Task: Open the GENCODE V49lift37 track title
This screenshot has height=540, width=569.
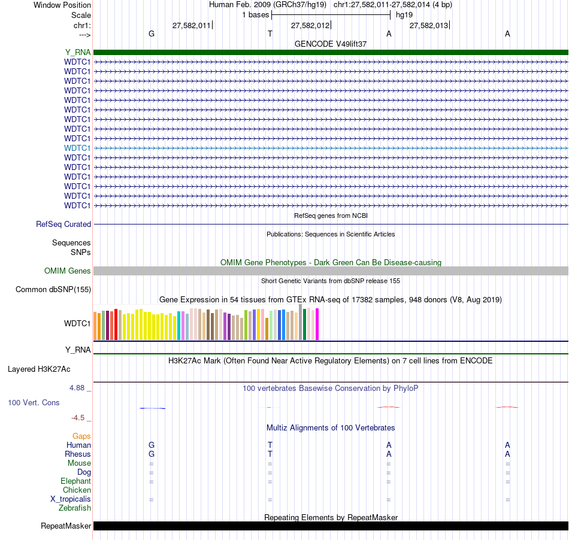Action: (x=331, y=44)
